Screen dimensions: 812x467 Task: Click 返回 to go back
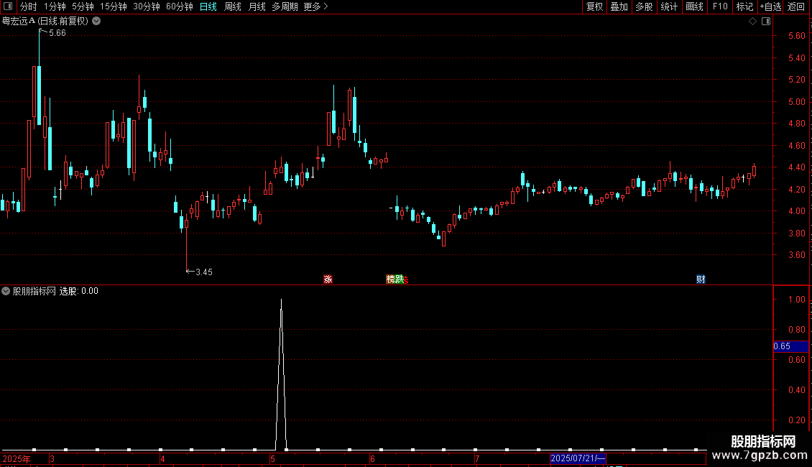796,6
